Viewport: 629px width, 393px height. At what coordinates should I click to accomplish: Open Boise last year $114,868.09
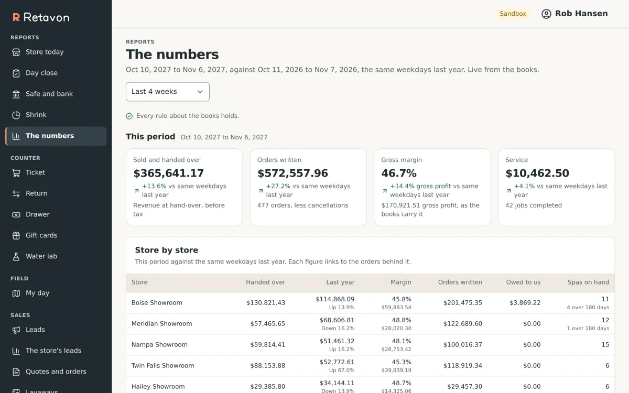pos(335,299)
